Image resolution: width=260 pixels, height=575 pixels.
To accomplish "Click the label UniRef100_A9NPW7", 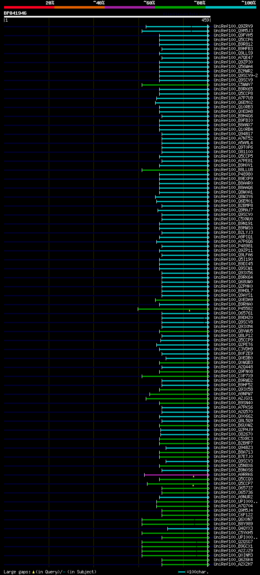I will click(233, 394).
